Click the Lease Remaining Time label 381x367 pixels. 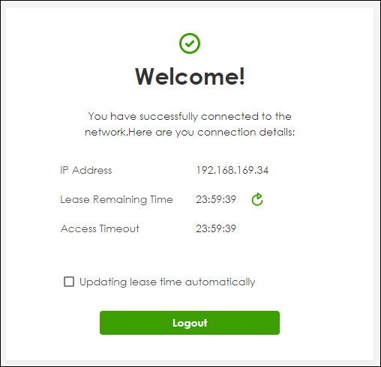(x=116, y=199)
